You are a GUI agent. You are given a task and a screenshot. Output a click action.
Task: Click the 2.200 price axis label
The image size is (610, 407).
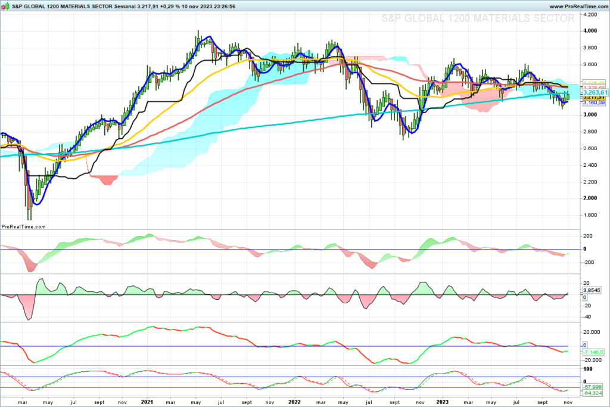(x=590, y=182)
